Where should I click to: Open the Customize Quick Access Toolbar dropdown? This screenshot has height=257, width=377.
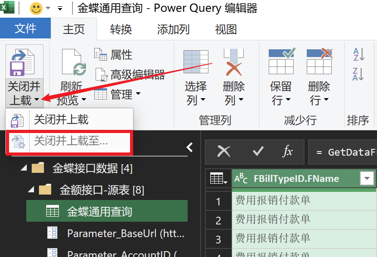coord(60,9)
